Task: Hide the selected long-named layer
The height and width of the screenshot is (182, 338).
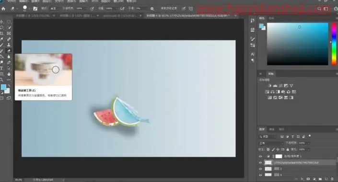Action: [x=260, y=163]
